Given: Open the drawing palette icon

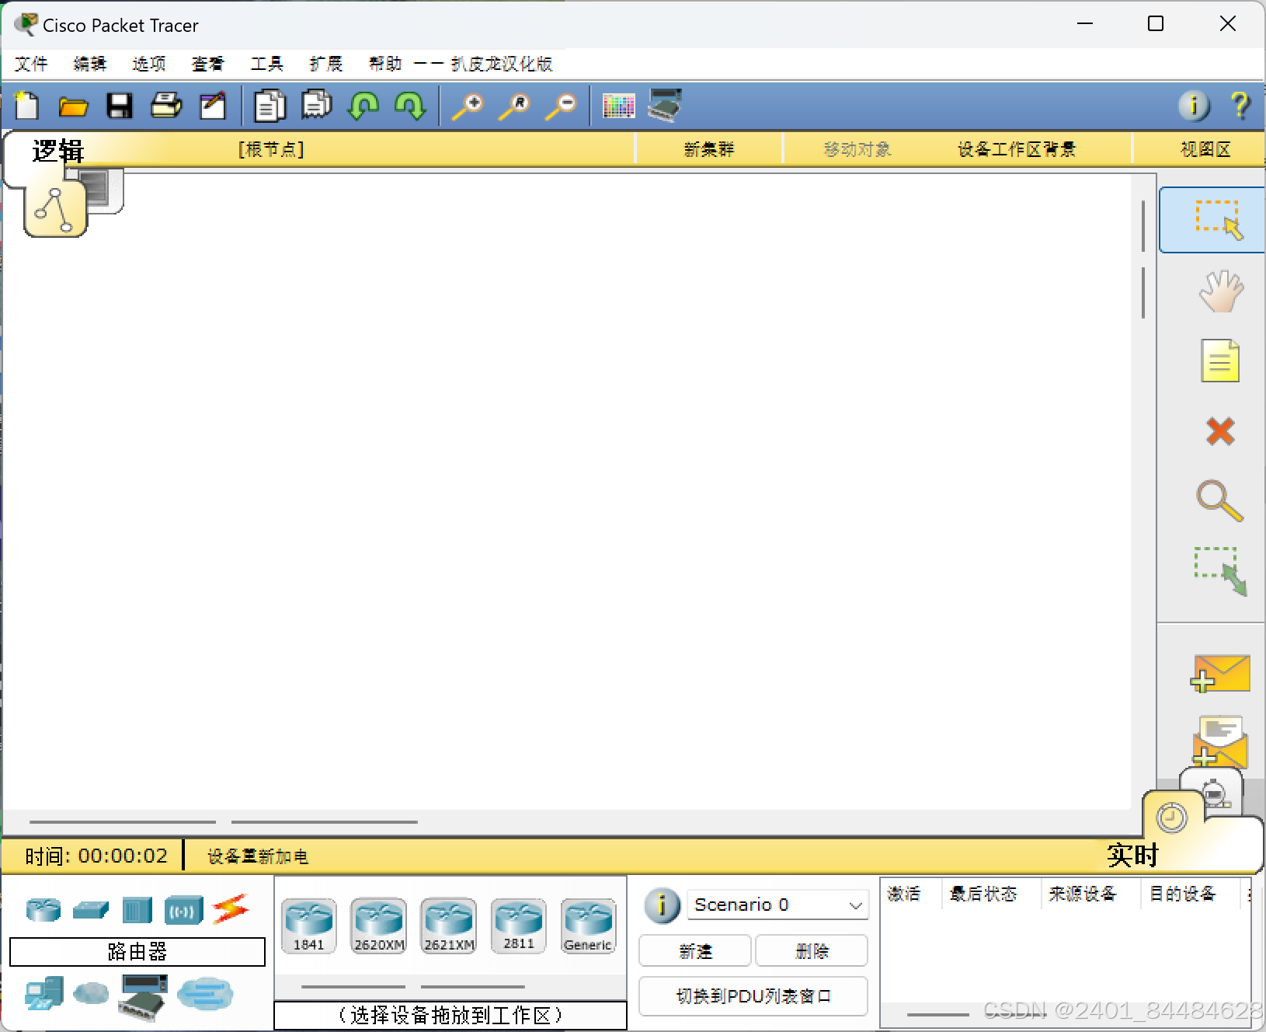Looking at the screenshot, I should 618,106.
